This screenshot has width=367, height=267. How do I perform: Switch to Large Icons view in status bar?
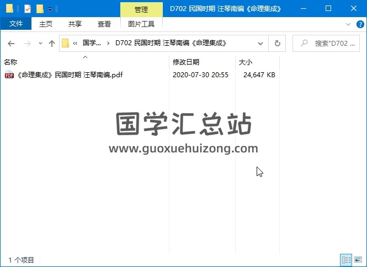(358, 259)
